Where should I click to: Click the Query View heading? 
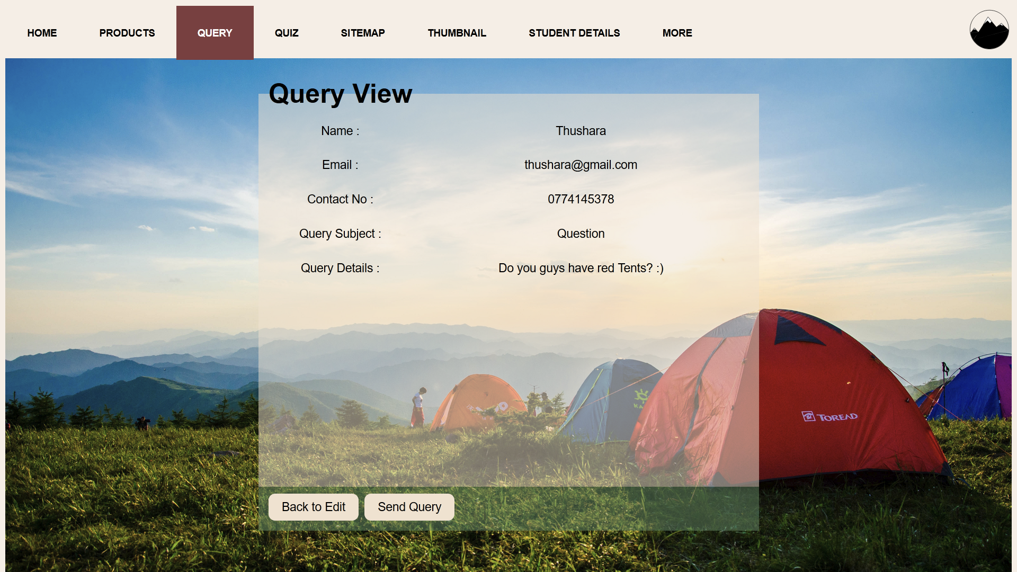point(340,94)
